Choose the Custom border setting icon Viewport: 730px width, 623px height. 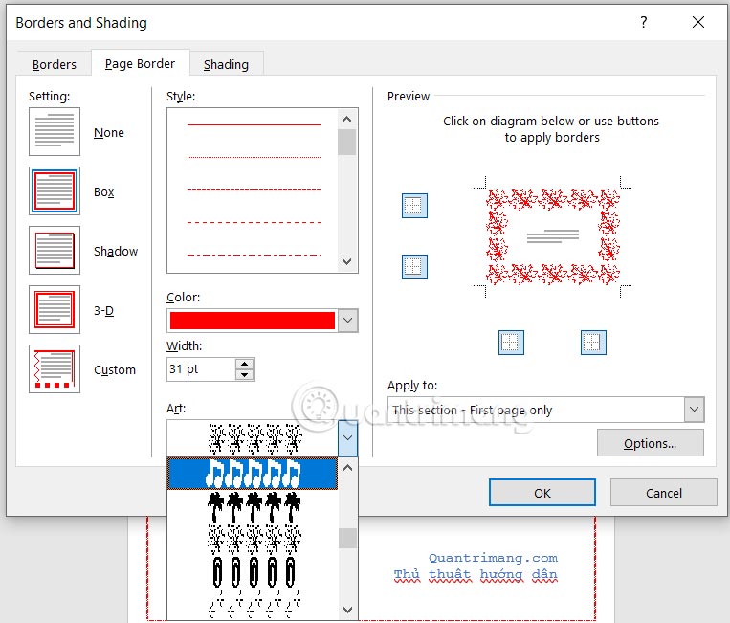pyautogui.click(x=55, y=369)
